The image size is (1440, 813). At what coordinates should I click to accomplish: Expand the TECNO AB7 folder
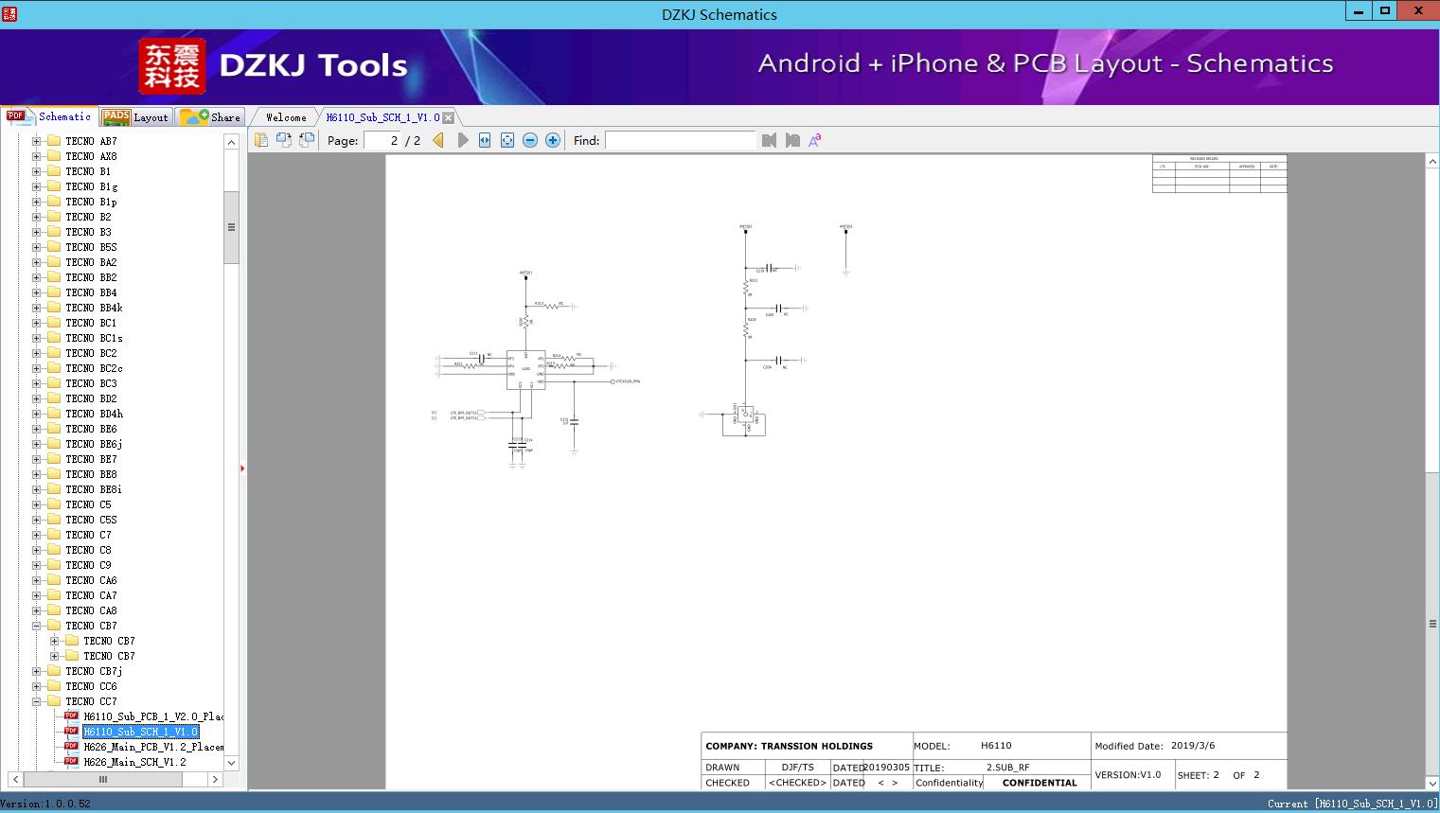37,141
